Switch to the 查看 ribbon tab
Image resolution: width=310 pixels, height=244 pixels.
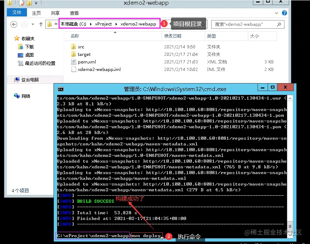click(x=74, y=13)
